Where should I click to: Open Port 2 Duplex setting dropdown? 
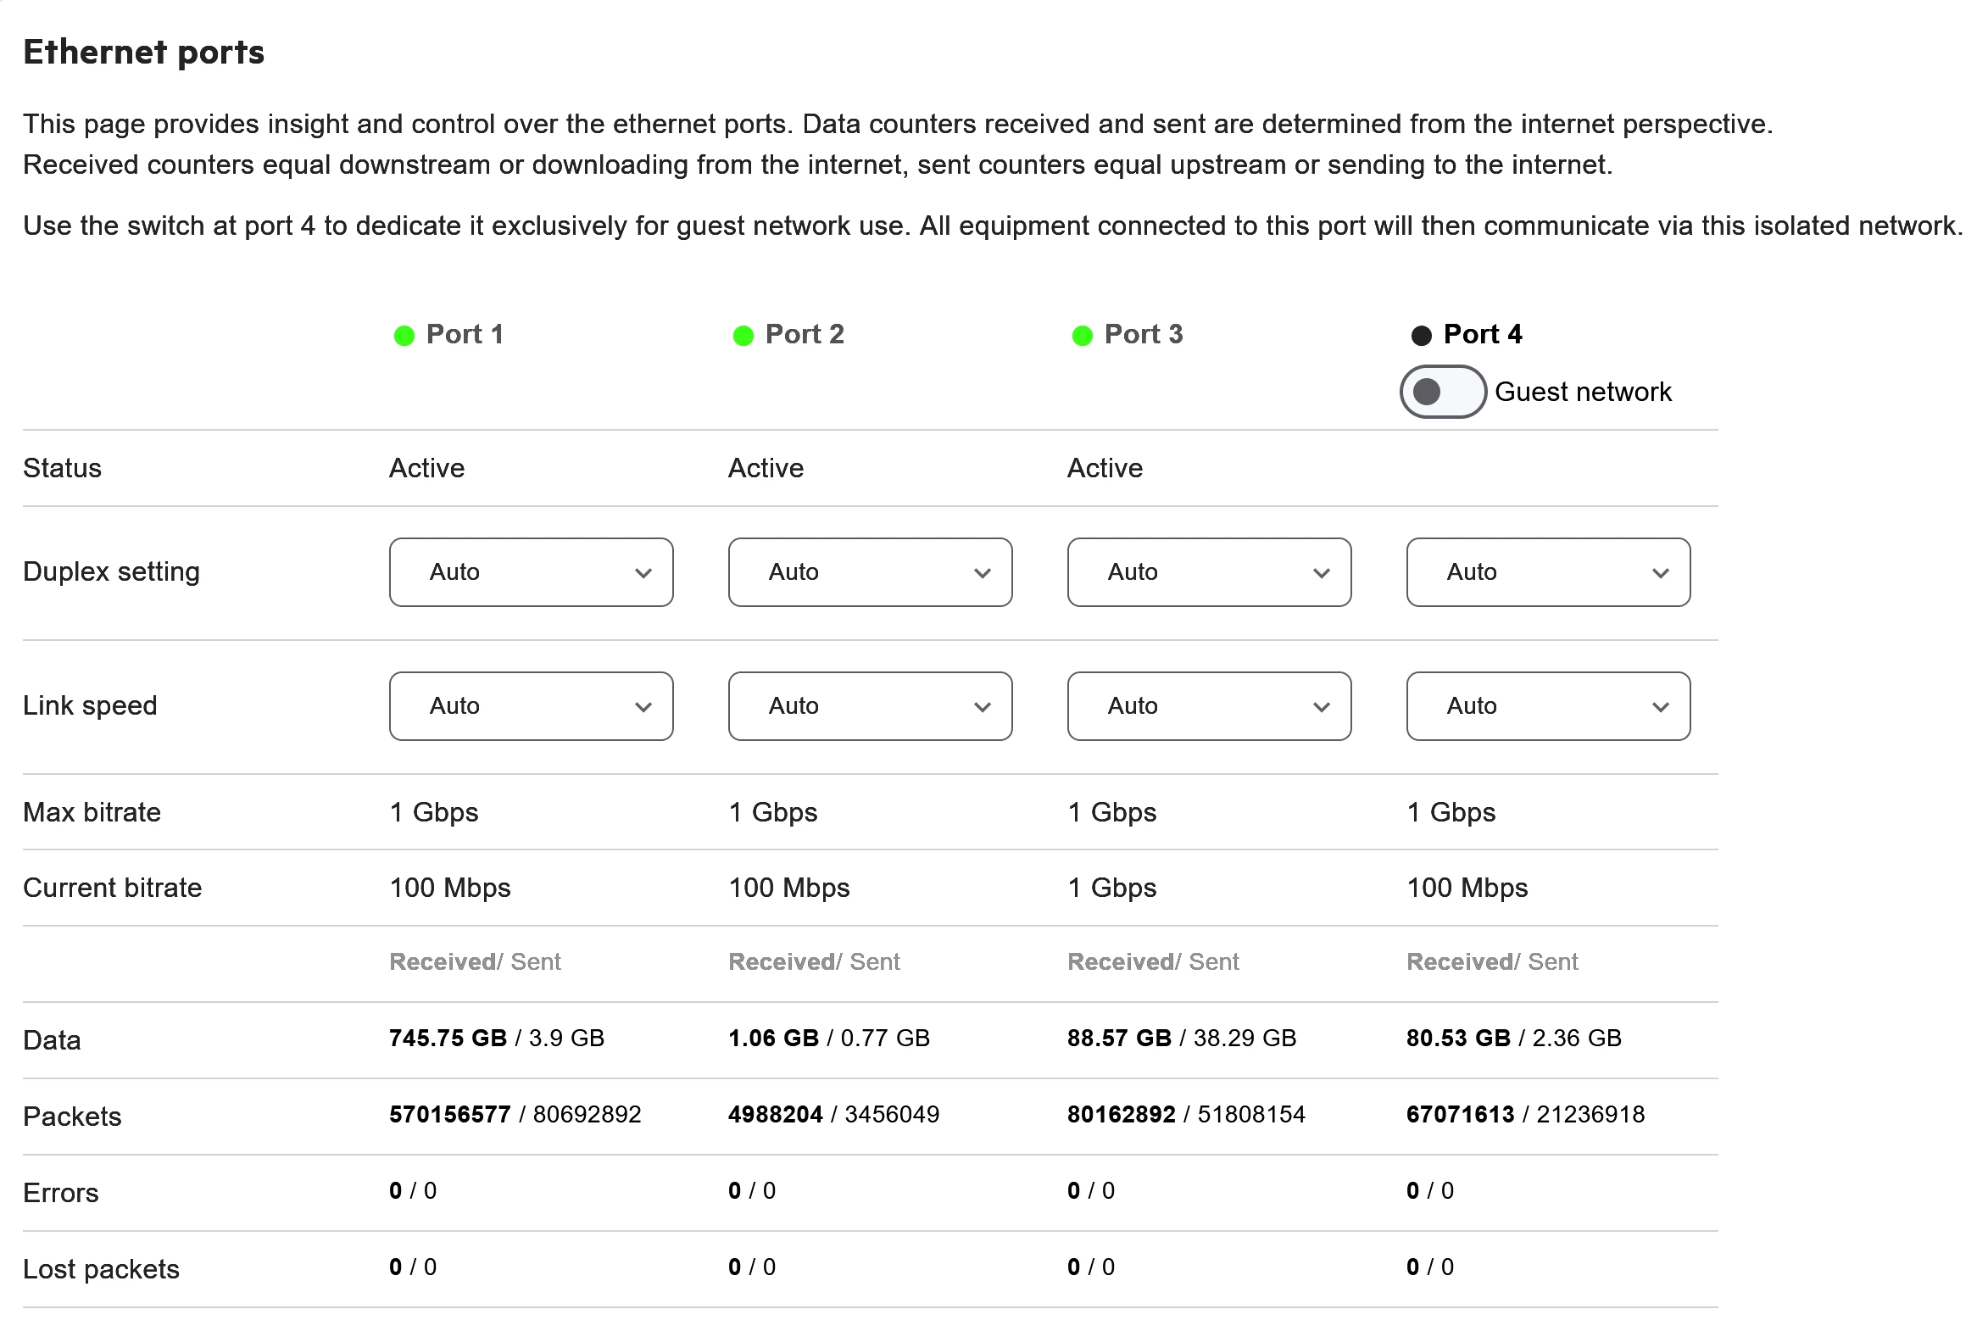[871, 572]
